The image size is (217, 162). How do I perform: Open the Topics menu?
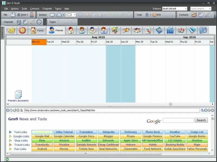point(58,9)
